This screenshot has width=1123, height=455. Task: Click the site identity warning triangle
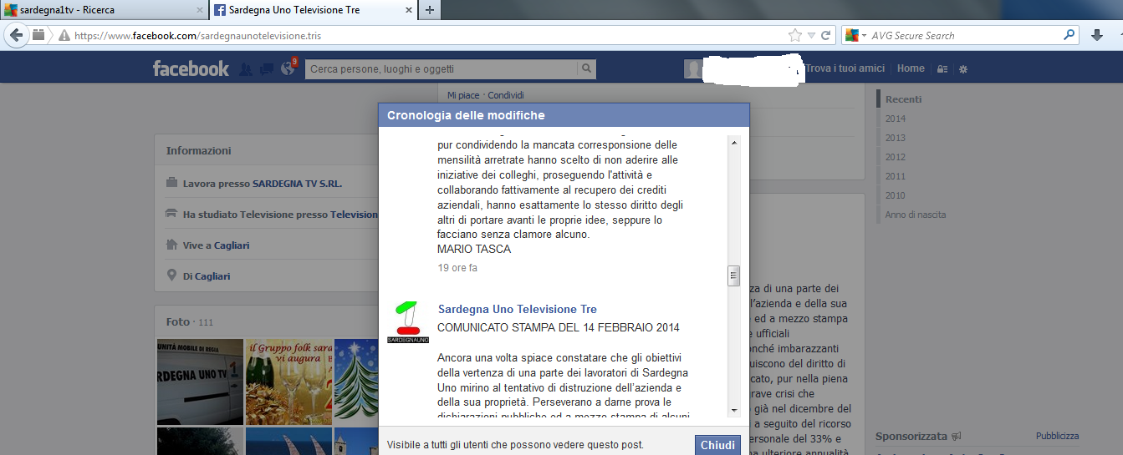tap(64, 35)
